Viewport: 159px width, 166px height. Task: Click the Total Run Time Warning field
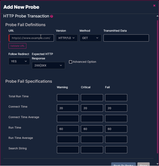[x=68, y=98]
